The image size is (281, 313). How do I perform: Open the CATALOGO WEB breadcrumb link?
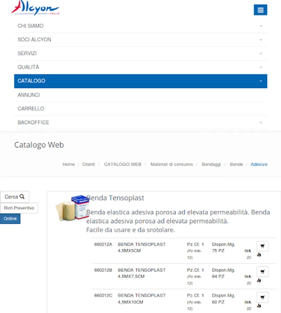click(123, 164)
